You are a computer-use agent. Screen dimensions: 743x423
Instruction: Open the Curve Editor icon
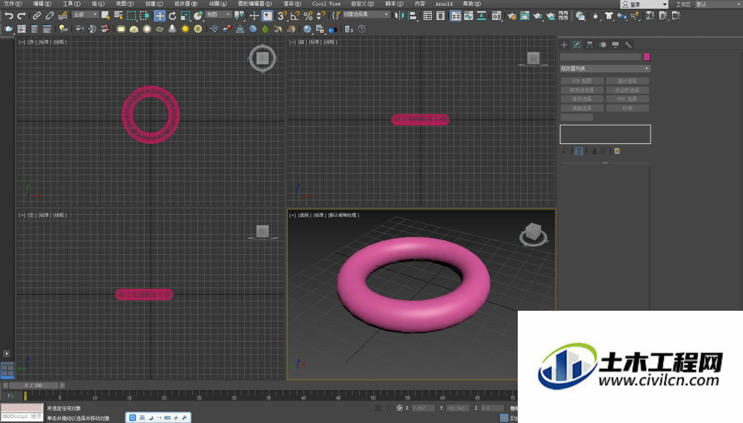pos(469,16)
